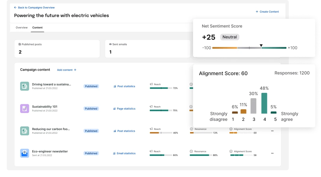
Task: Click Reach megaphone icon in Eco-engineer newsletter row
Action: coord(151,151)
